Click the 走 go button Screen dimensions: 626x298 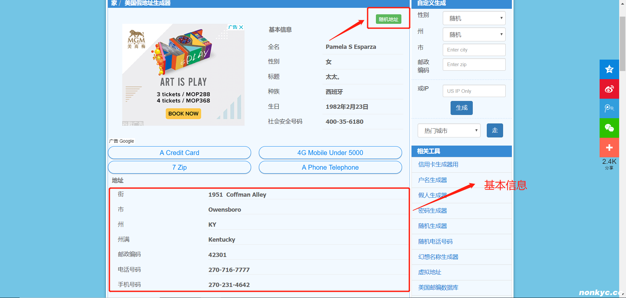pyautogui.click(x=495, y=131)
